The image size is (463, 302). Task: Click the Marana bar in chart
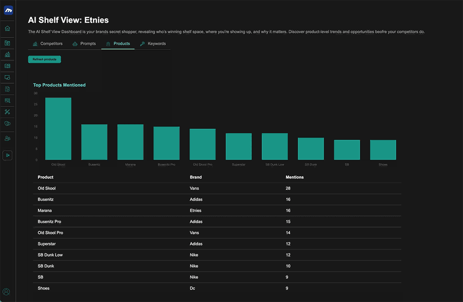(x=130, y=142)
